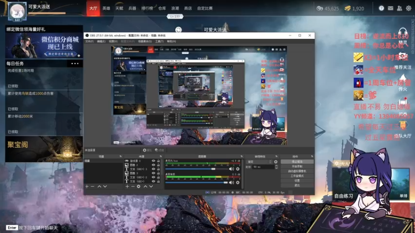415x233 pixels.
Task: Toggle visibility eye of 文本 (GDI+) 2 source
Action: (x=153, y=177)
